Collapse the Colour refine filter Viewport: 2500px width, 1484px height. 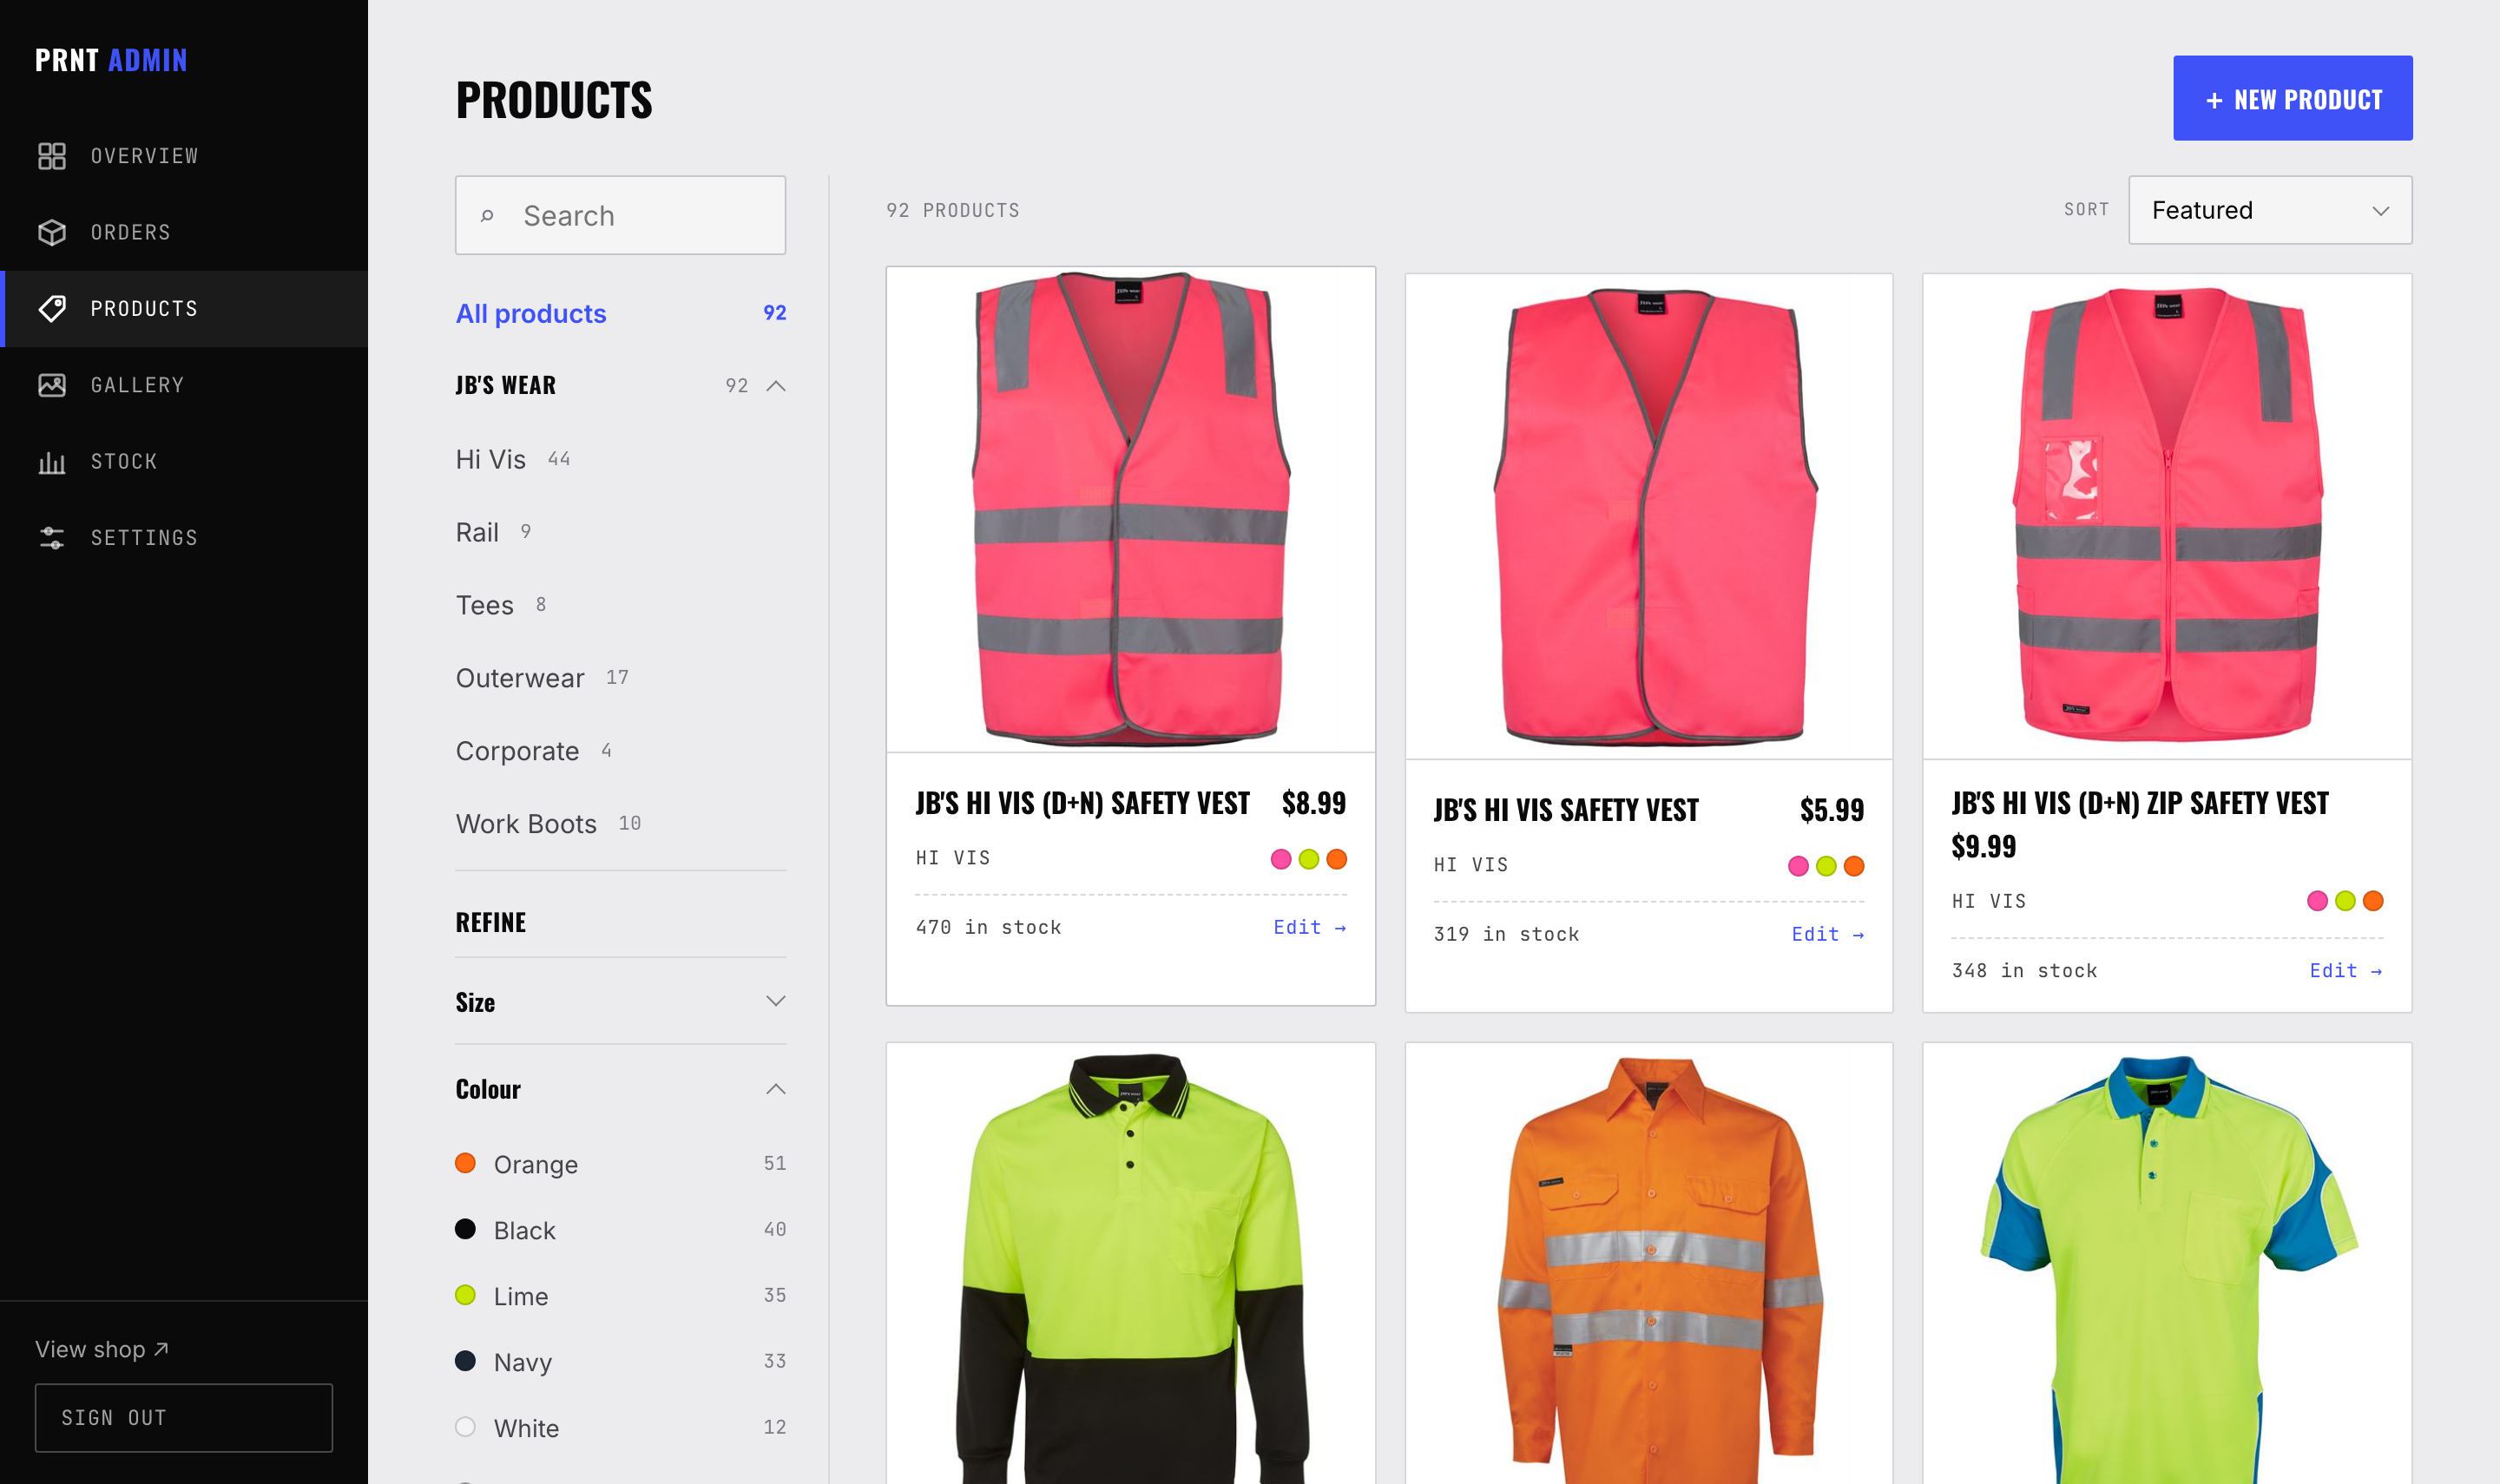620,1089
